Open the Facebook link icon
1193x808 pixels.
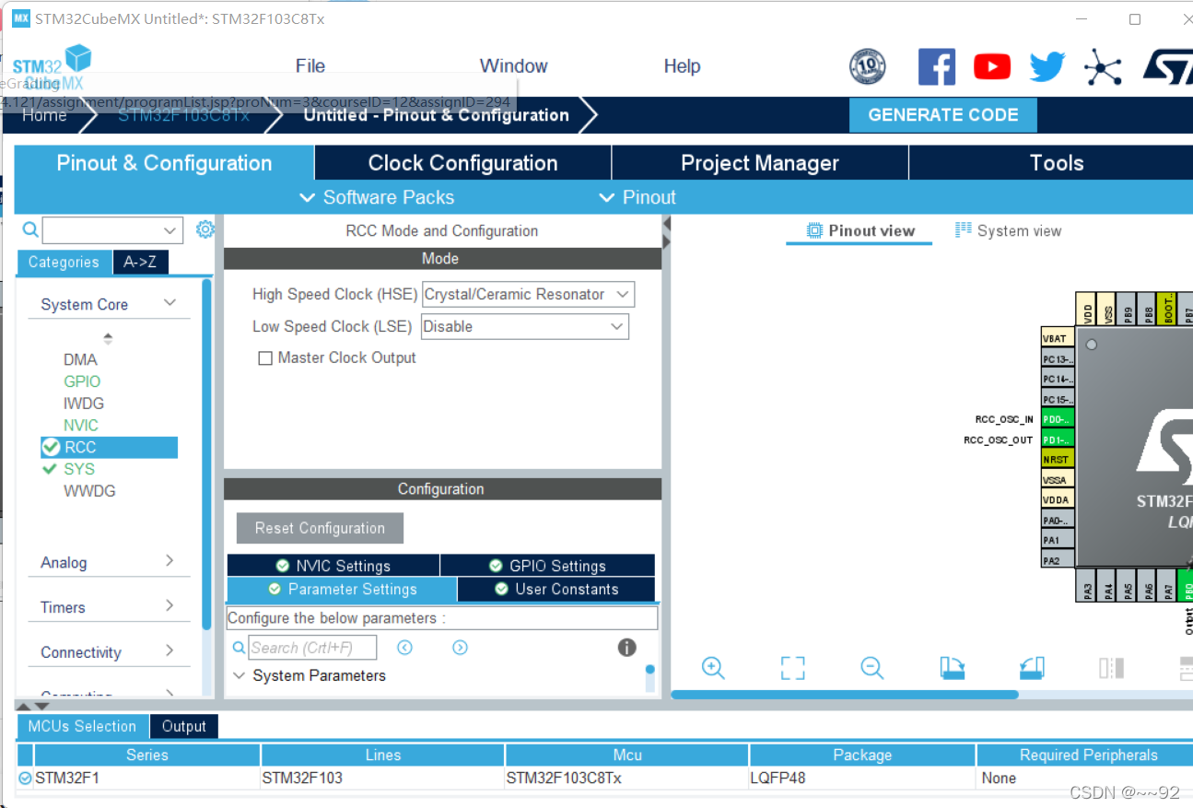click(937, 67)
